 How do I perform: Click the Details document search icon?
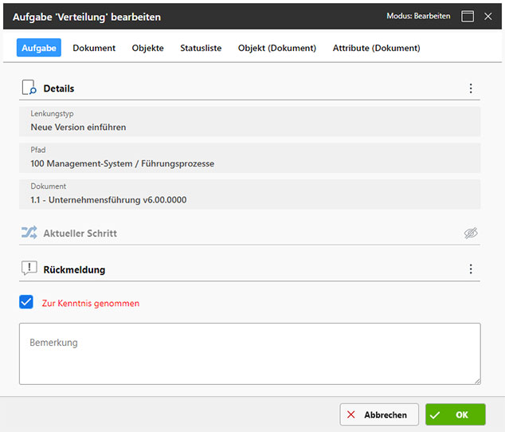(x=29, y=88)
